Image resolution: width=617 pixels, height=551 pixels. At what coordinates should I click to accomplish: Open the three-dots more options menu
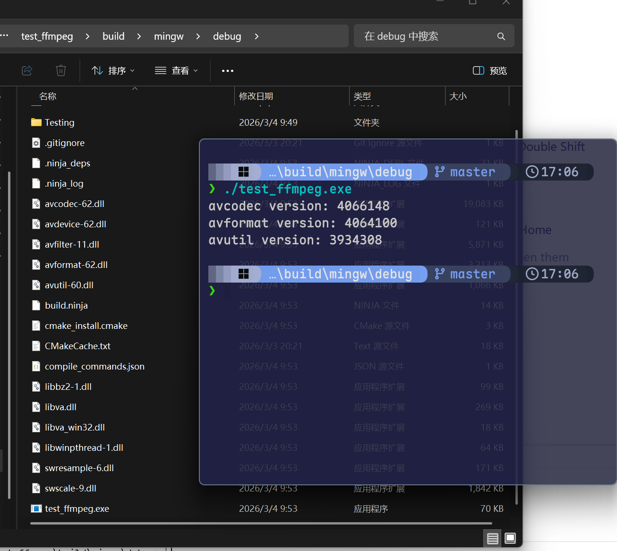tap(228, 71)
